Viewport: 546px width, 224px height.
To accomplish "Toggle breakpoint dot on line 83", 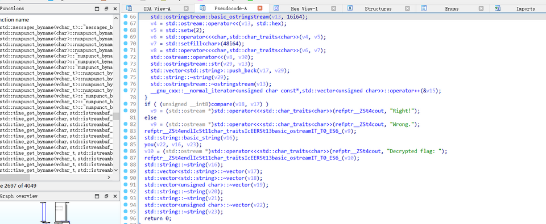I will click(125, 131).
